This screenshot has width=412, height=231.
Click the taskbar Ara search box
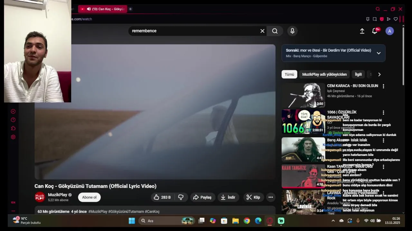pos(167,221)
